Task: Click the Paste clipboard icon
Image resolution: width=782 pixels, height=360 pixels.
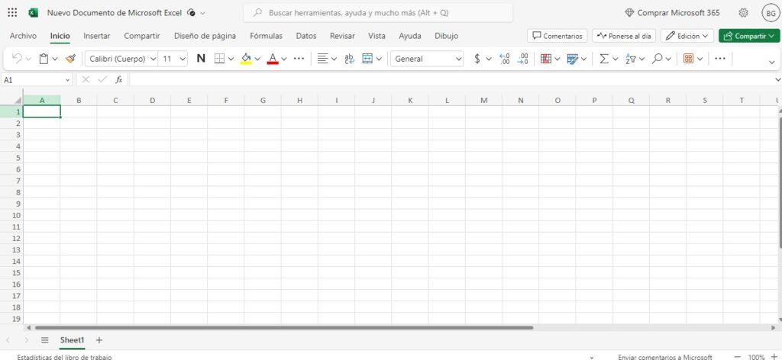Action: [44, 59]
